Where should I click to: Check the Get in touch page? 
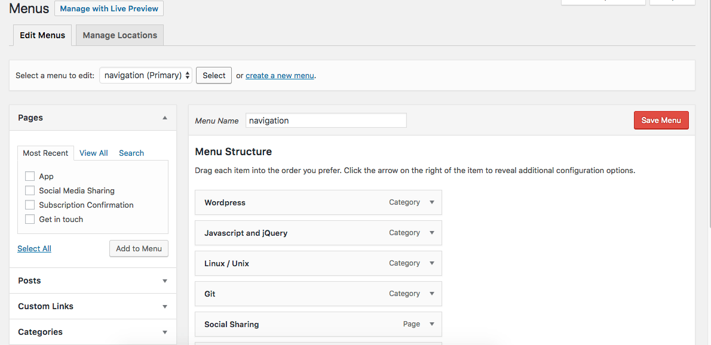[30, 219]
